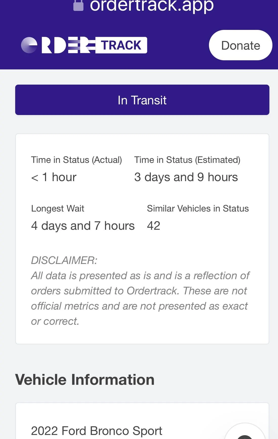Tap "4 days and 7 hours" value
278x439 pixels.
(x=83, y=226)
